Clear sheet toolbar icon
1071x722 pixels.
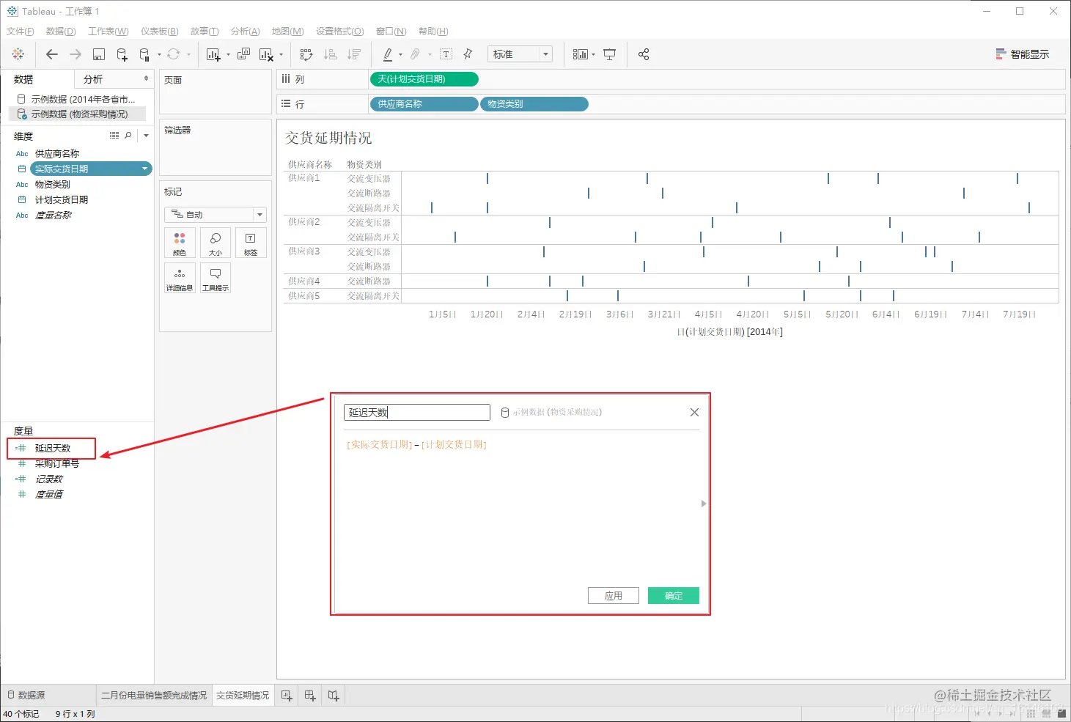(x=266, y=54)
